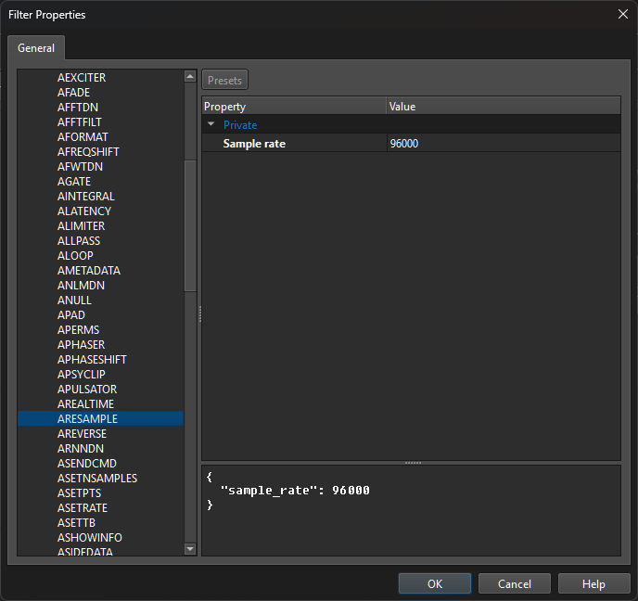The image size is (638, 601).
Task: Highlight the APHASER filter
Action: click(81, 345)
